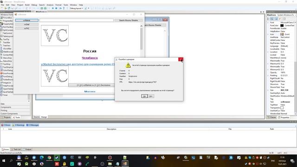The width and height of the screenshot is (297, 167).
Task: Click Нет in the script error dialog
Action: pyautogui.click(x=151, y=96)
